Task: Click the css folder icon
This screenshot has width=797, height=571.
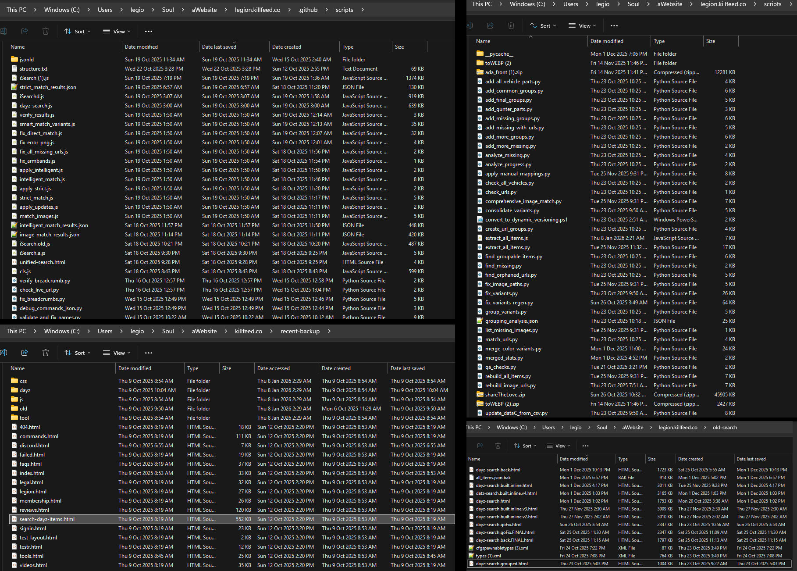Action: pos(14,381)
